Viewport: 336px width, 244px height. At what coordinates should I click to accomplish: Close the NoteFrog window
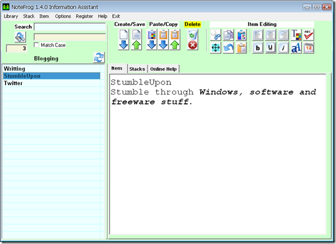(x=327, y=7)
